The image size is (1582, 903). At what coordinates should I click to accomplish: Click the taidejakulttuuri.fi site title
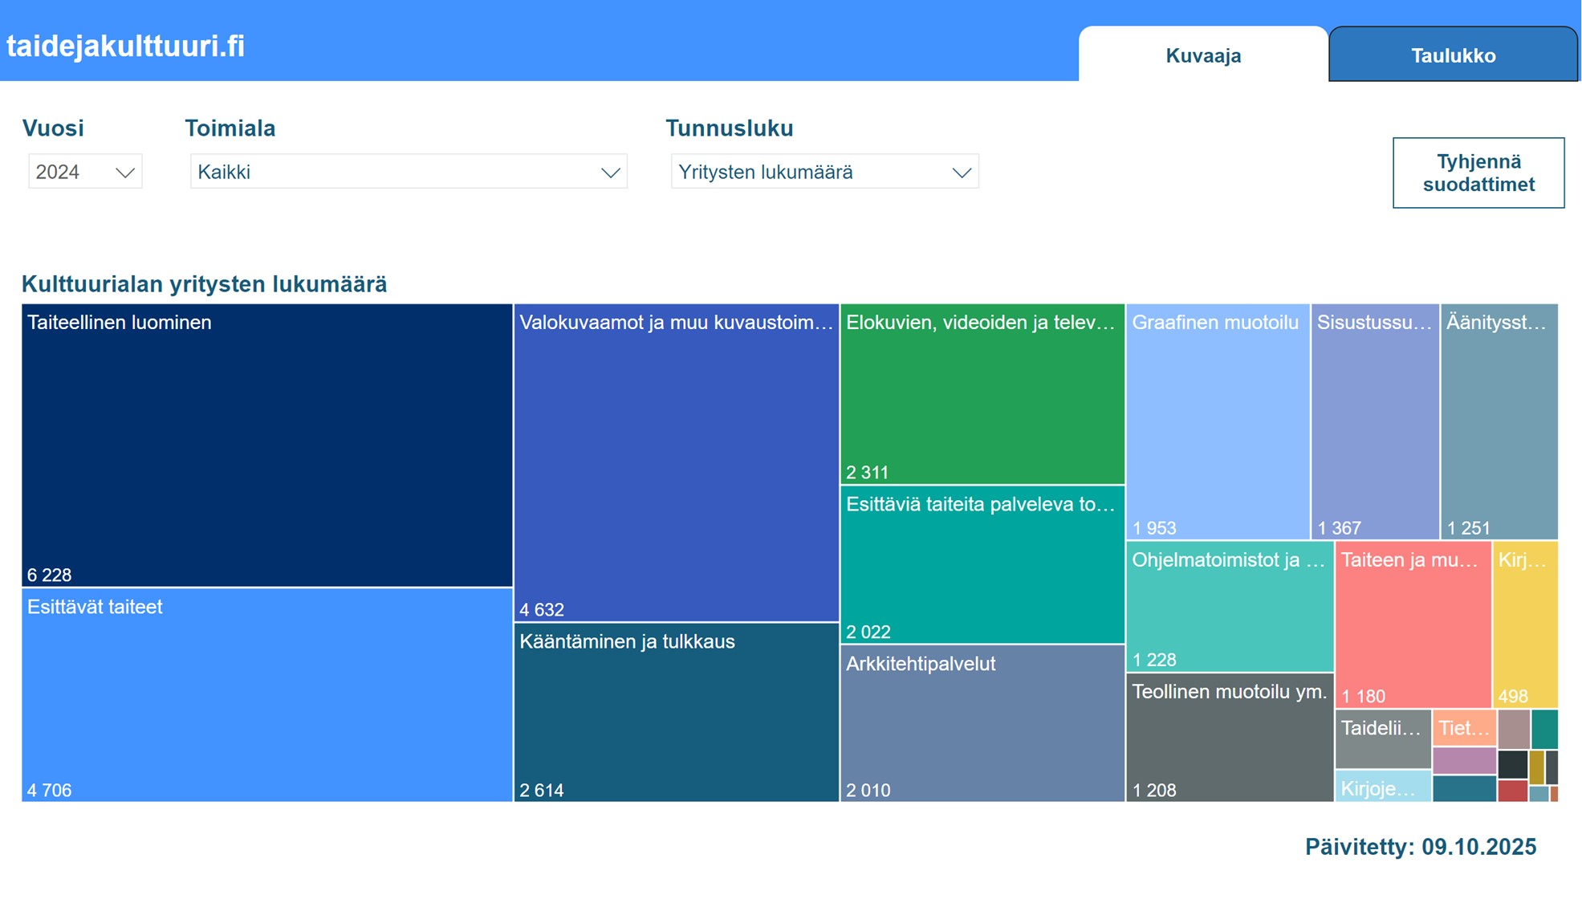pos(126,46)
